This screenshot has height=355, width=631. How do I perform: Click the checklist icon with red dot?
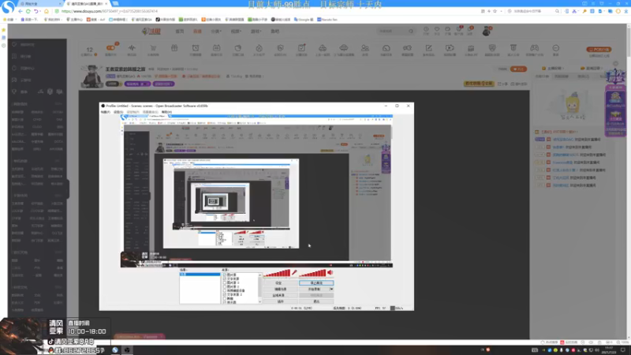point(301,48)
